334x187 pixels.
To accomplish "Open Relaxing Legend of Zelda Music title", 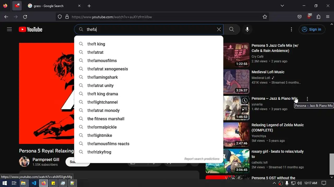I will click(278, 128).
